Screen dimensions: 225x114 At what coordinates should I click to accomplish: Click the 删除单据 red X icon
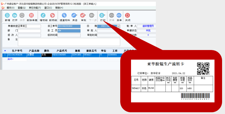[x=31, y=15]
